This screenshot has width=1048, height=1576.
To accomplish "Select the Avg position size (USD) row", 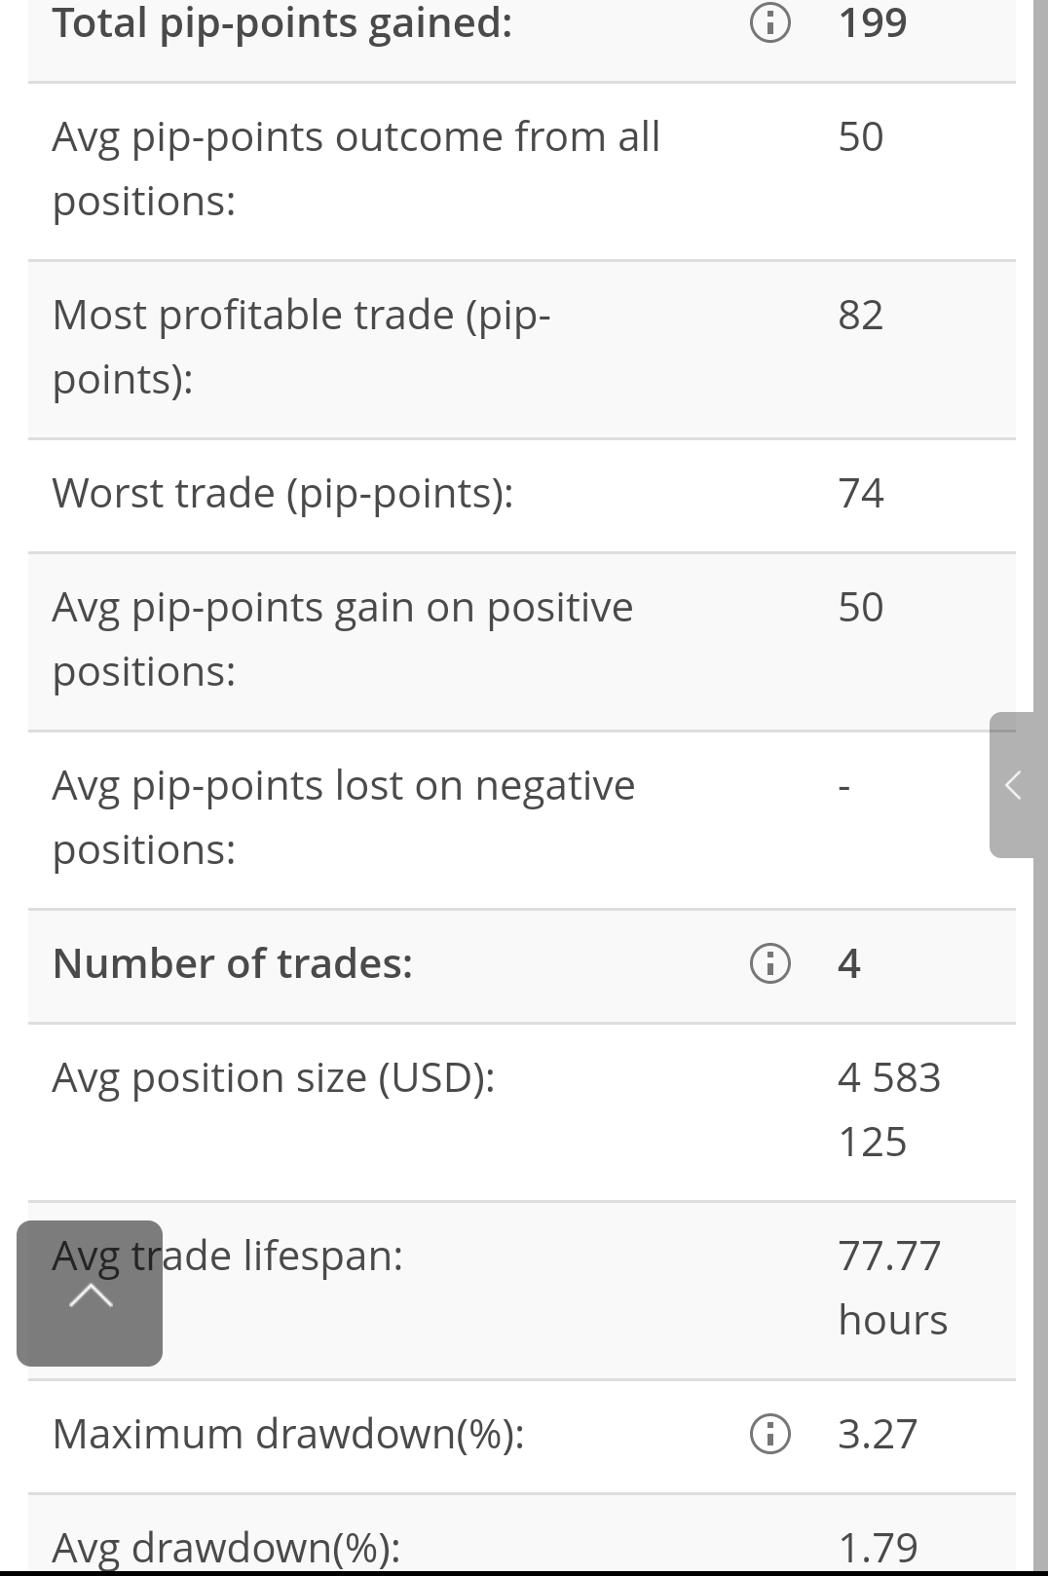I will [522, 1111].
